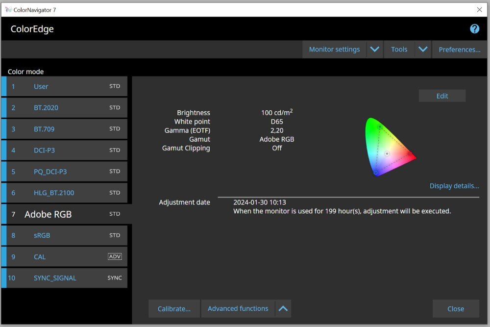Viewport: 490px width, 327px height.
Task: Click the White point value D65
Action: (x=277, y=122)
